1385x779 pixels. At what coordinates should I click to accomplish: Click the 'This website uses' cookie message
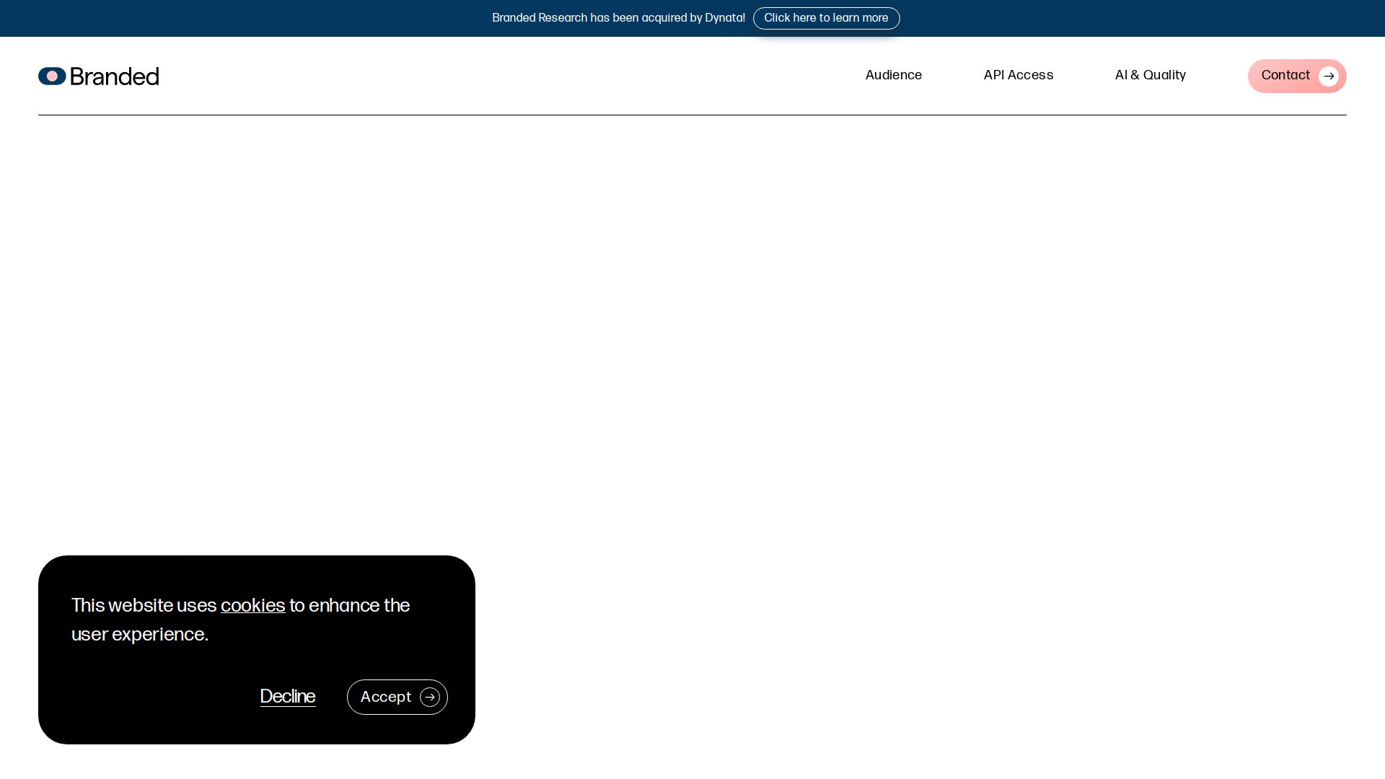coord(144,605)
